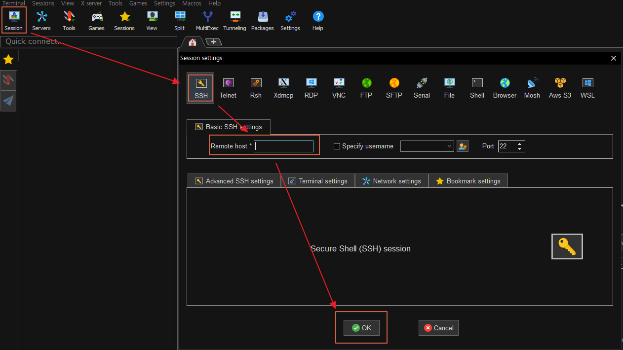Screen dimensions: 623x350
Task: Click the Remote host input field
Action: [x=283, y=146]
